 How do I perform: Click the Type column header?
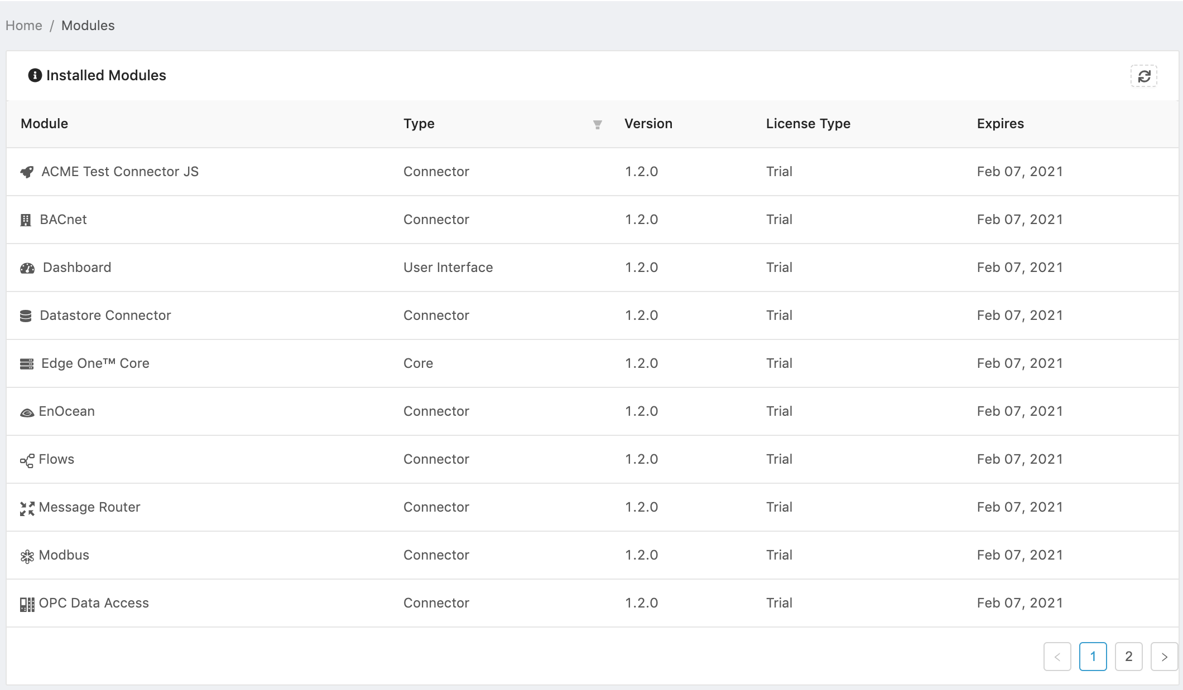(x=419, y=124)
